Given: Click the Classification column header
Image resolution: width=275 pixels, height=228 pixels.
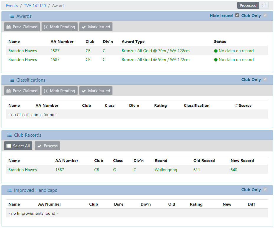Looking at the screenshot, I should click(197, 105).
